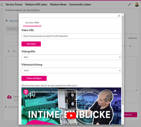Focus the Video-URL input field

click(x=71, y=36)
